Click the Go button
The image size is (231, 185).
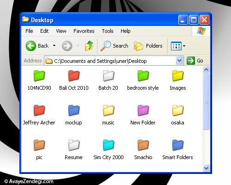(x=195, y=61)
